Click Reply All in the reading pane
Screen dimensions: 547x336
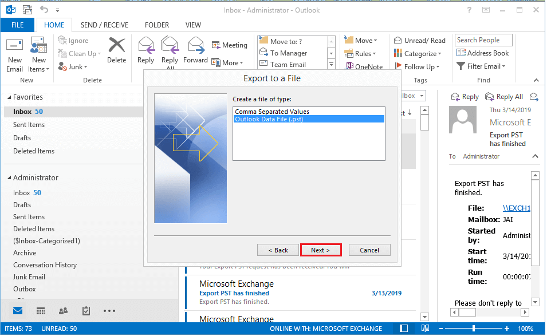504,97
